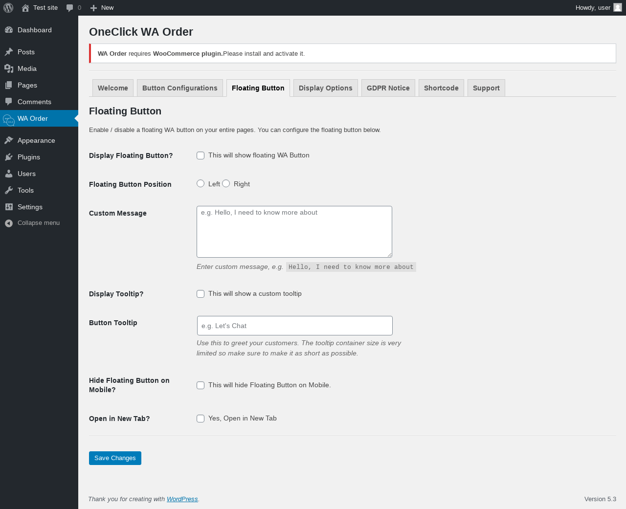Select the Floating Button tab
Screen dimensions: 626x509
point(258,88)
